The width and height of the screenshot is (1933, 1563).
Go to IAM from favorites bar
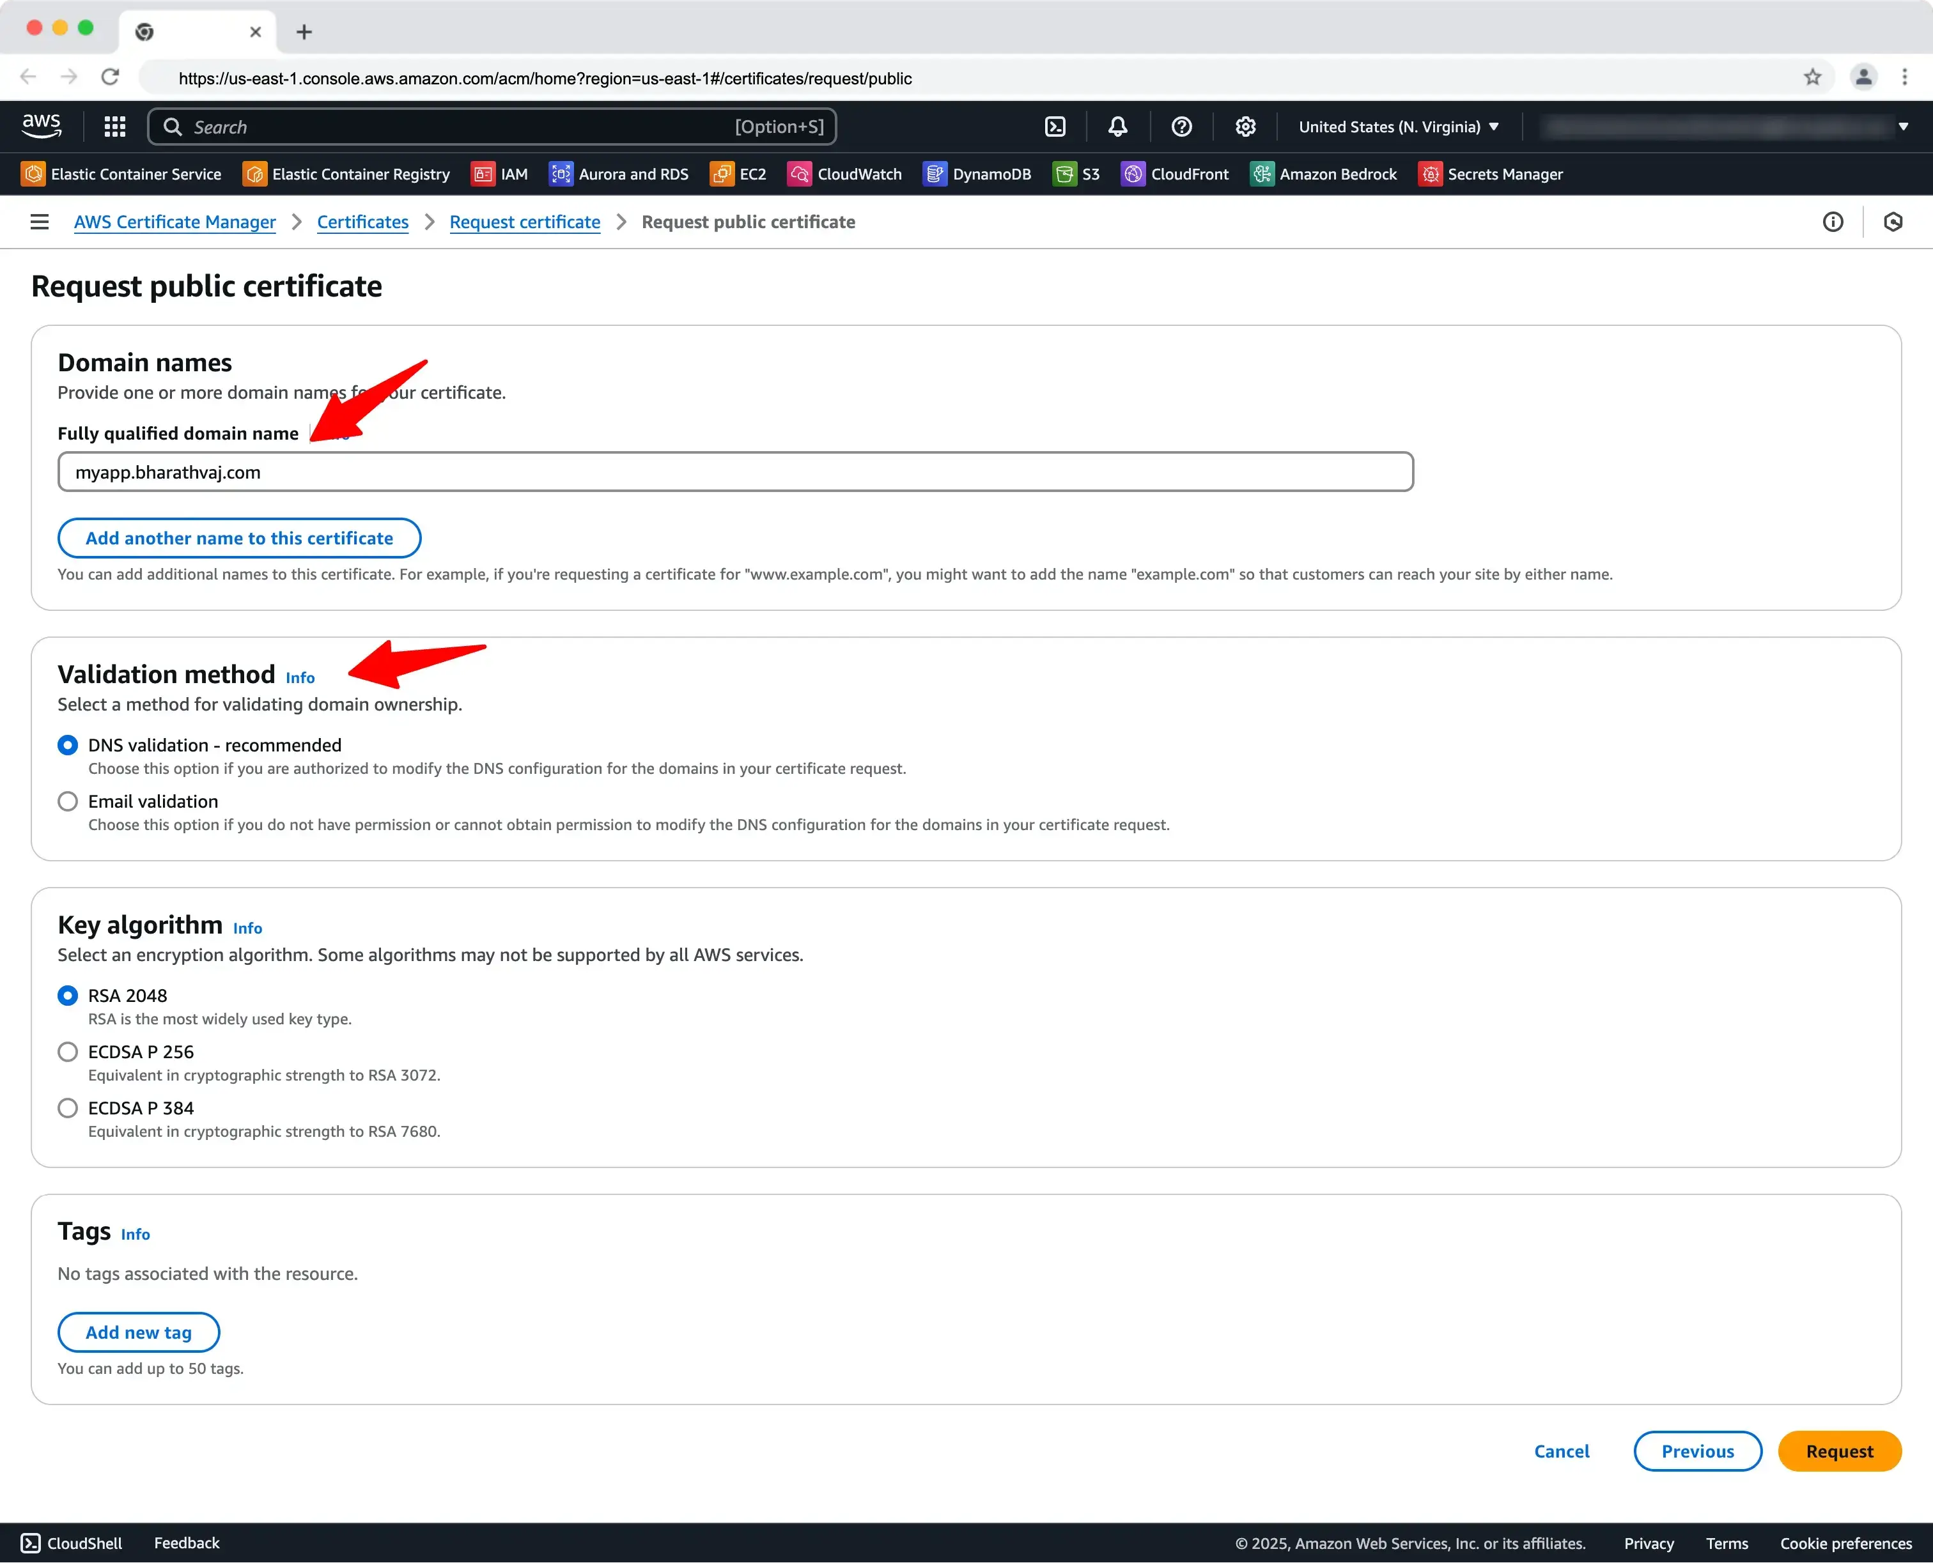coord(499,174)
